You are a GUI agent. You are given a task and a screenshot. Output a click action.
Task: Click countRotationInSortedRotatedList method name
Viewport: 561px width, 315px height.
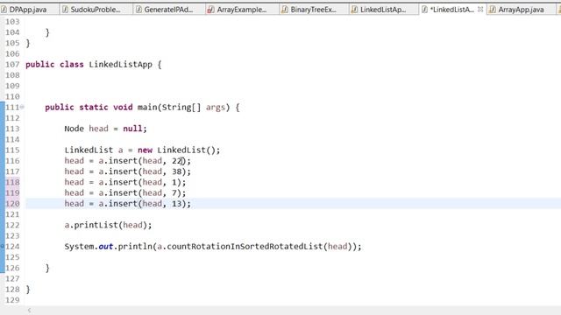point(245,247)
